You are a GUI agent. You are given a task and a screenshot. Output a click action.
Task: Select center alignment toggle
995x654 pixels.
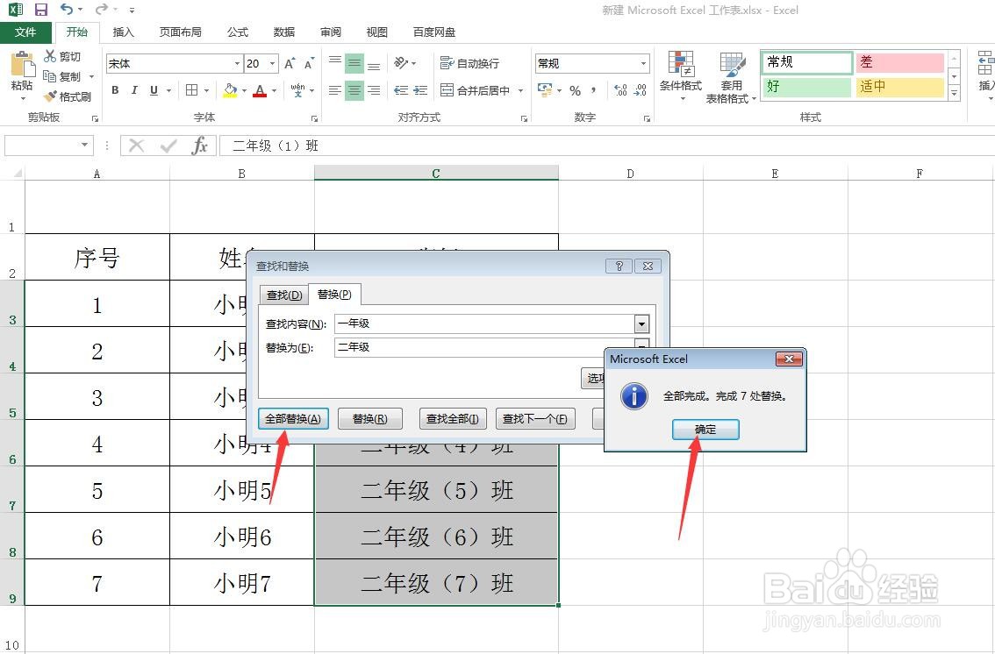(354, 90)
